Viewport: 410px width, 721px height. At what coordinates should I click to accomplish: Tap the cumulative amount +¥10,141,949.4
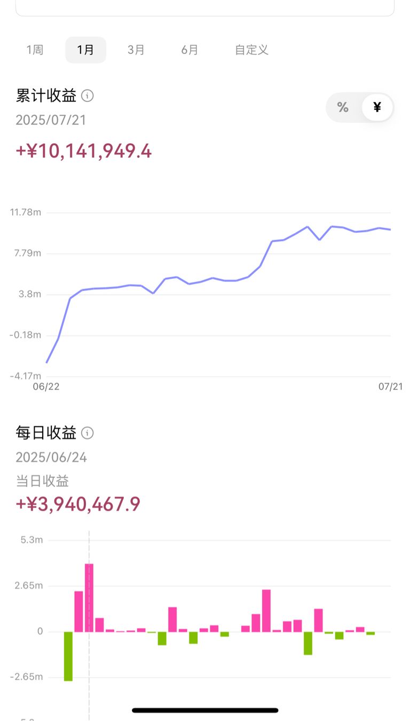pyautogui.click(x=84, y=151)
